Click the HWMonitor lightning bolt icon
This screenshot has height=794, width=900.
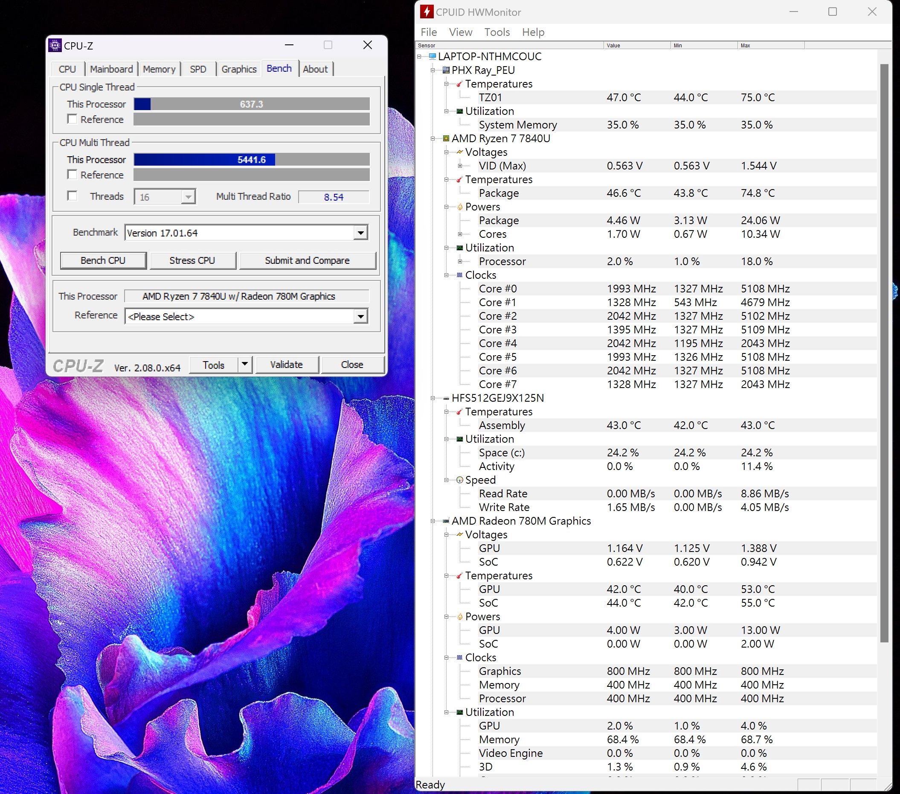tap(426, 12)
